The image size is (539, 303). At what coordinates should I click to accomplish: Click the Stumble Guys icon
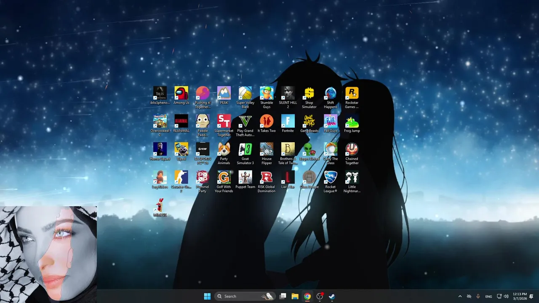[267, 98]
